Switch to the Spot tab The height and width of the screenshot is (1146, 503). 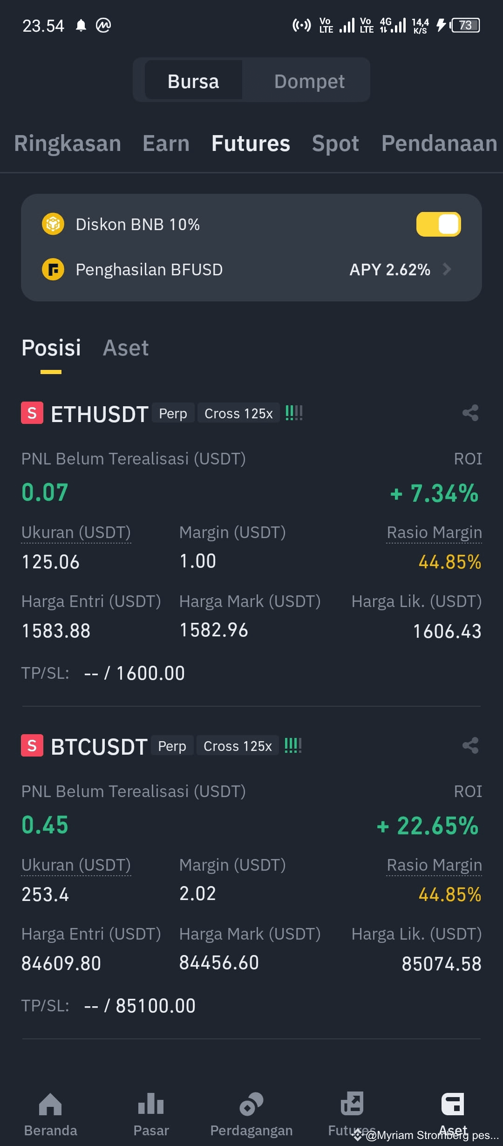coord(335,143)
